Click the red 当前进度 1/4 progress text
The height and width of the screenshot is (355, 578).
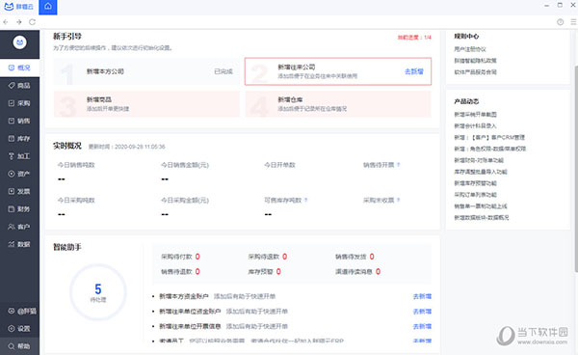pos(414,38)
